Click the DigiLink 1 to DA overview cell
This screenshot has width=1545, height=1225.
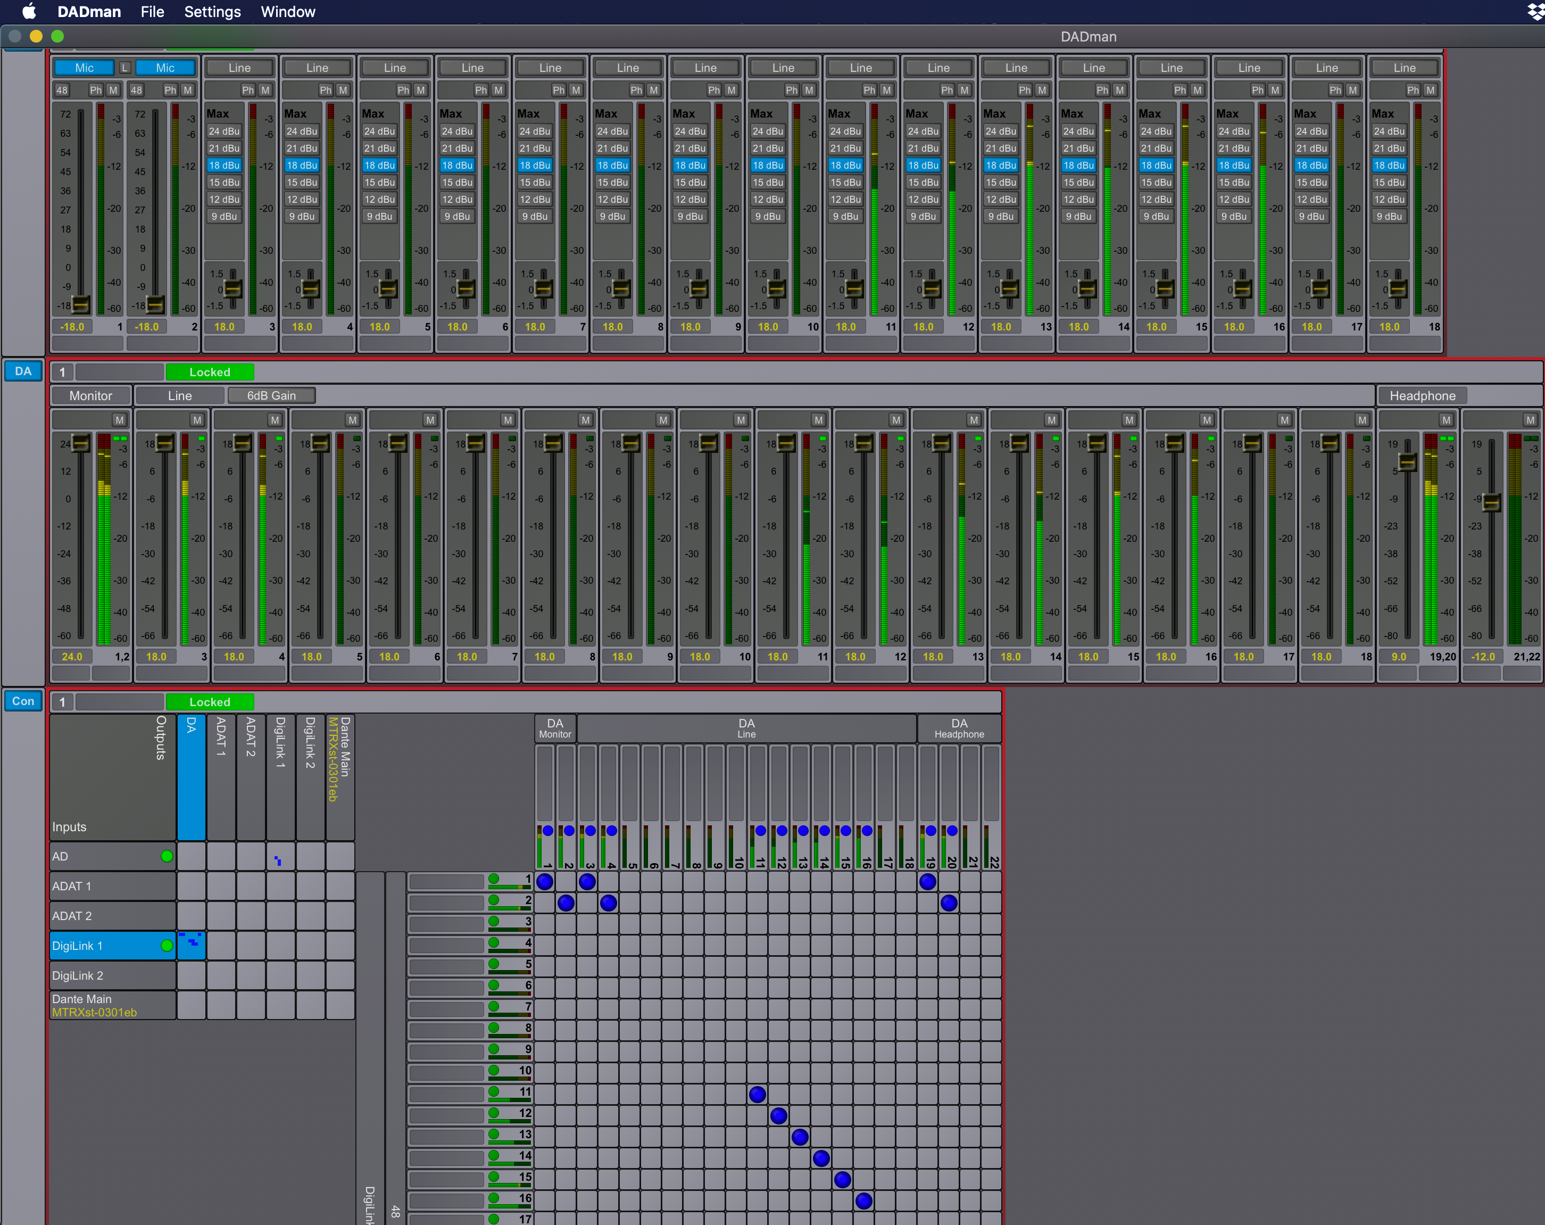pos(192,946)
